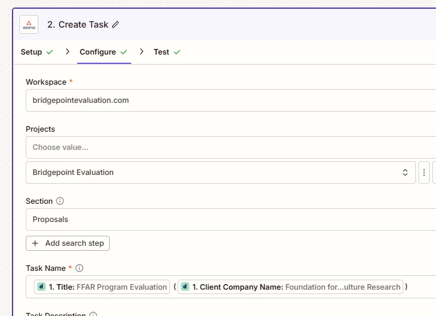
Task: Click the green checkmark beside Test
Action: coord(177,52)
